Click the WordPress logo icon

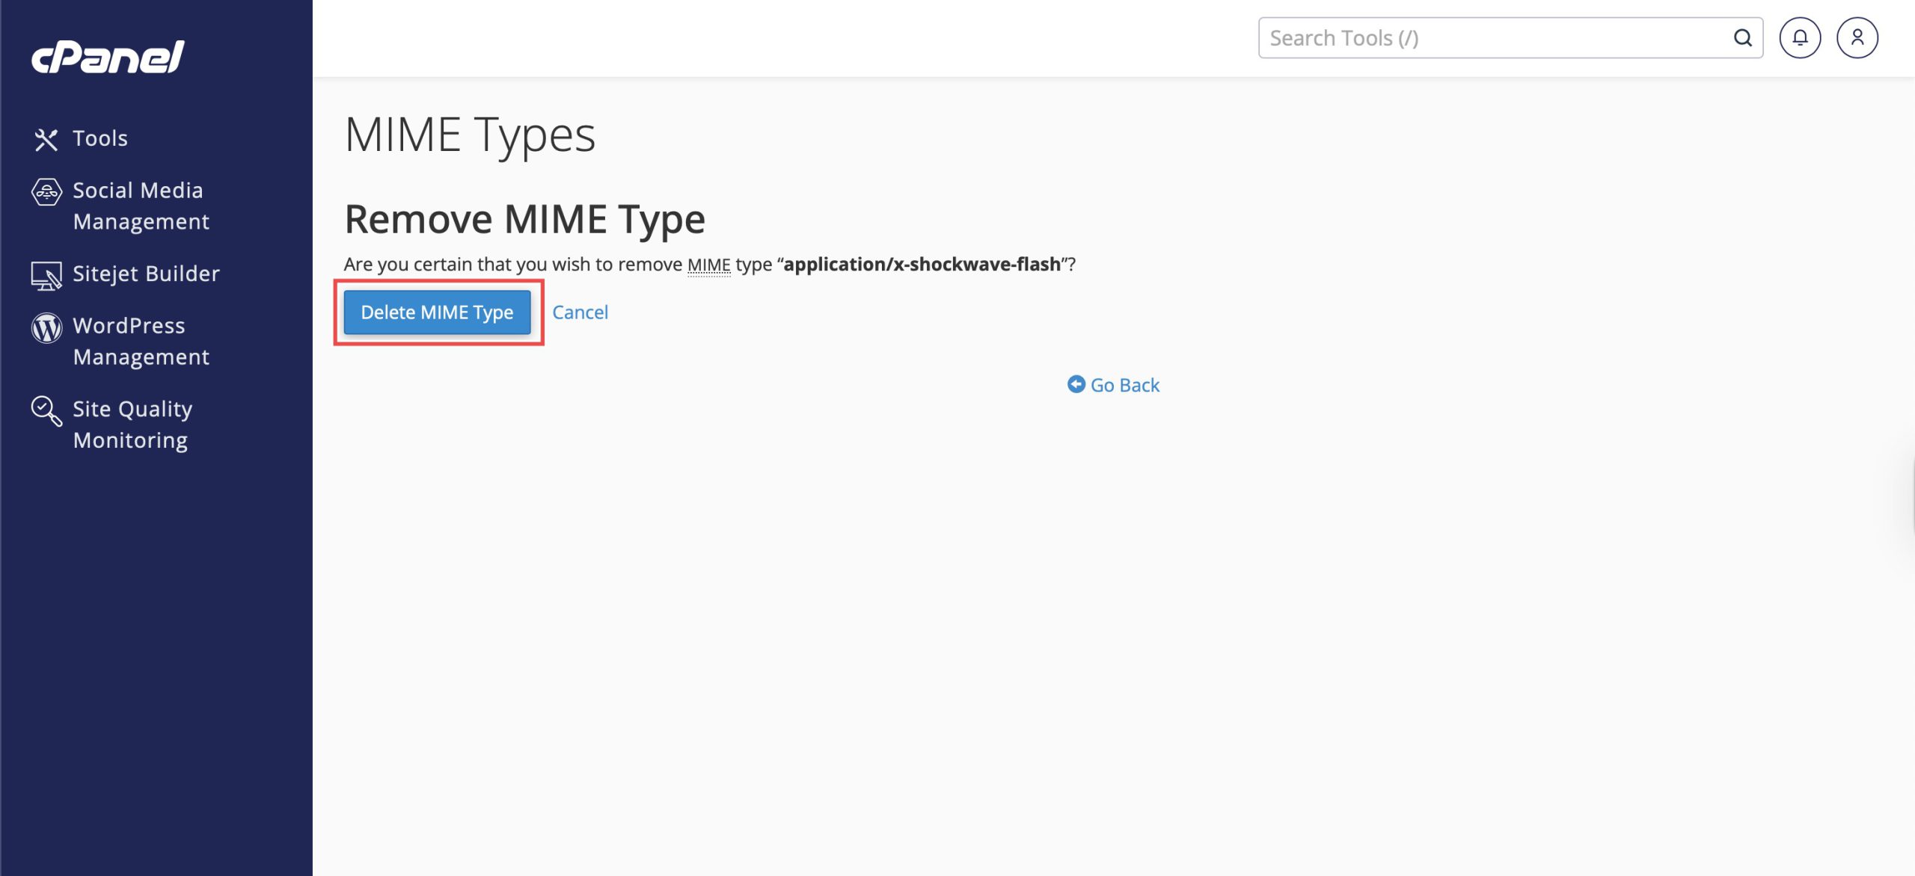(x=46, y=327)
